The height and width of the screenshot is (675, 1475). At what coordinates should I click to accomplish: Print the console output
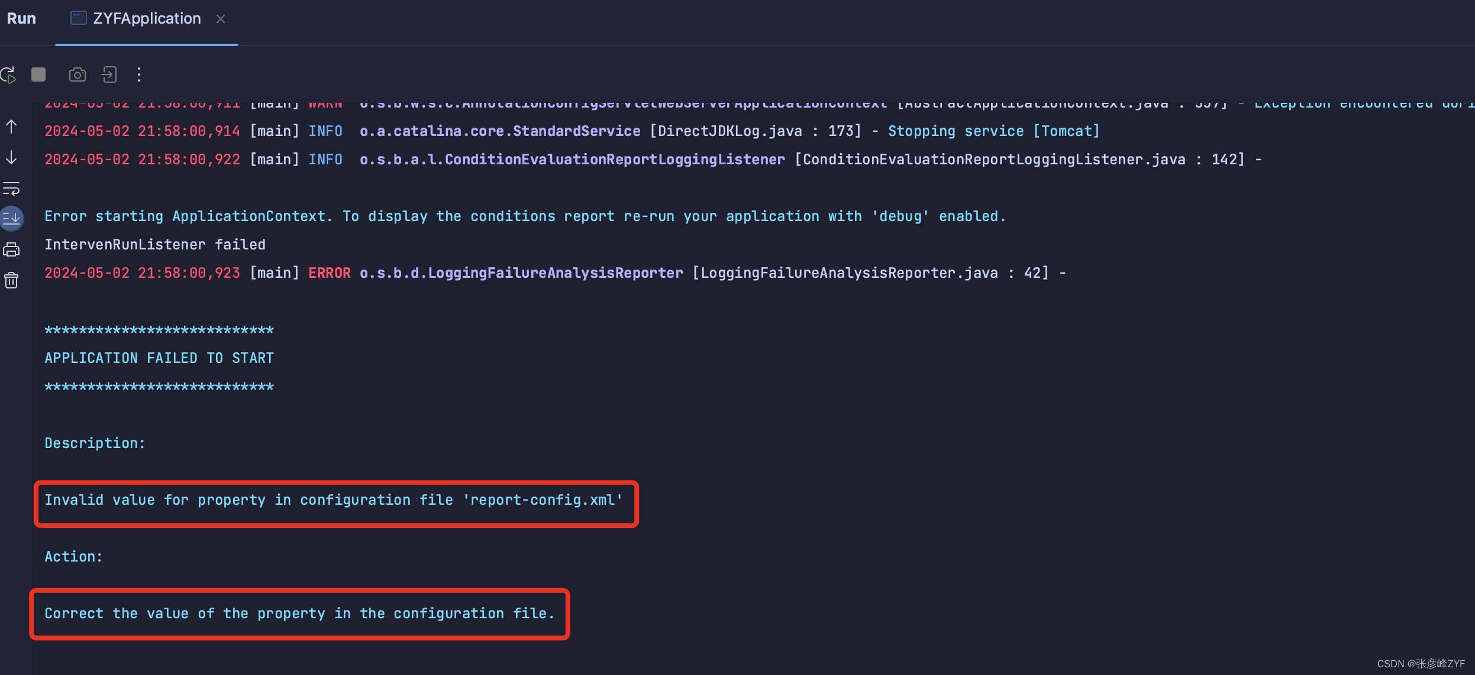point(11,249)
